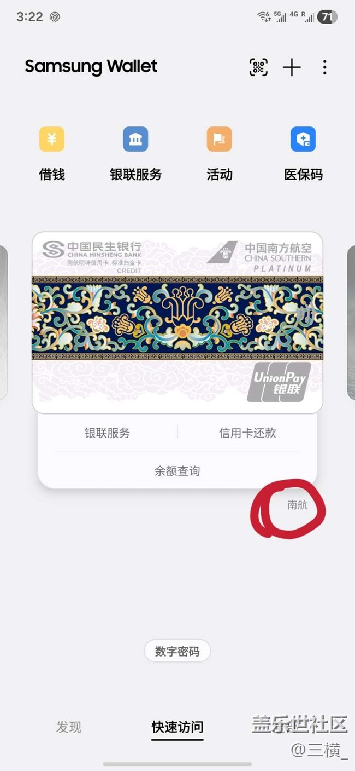This screenshot has height=771, width=355.
Task: Tap the yellow 借钱 yen icon
Action: [x=52, y=139]
